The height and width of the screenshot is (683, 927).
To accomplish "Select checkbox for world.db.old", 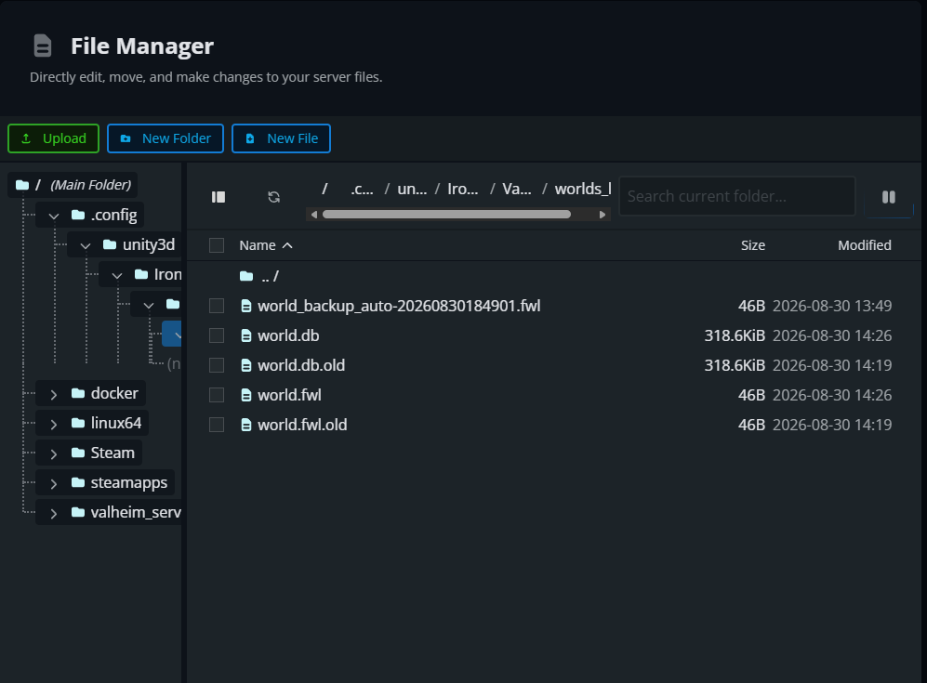I will tap(217, 365).
